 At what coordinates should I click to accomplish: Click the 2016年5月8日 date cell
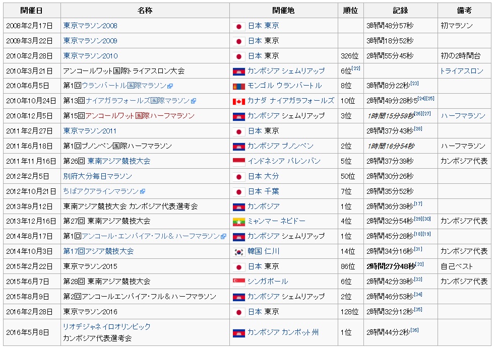[x=32, y=332]
